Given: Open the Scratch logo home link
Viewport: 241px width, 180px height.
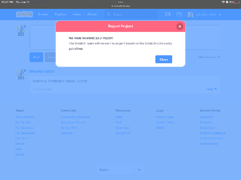Looking at the screenshot, I should click(x=25, y=14).
